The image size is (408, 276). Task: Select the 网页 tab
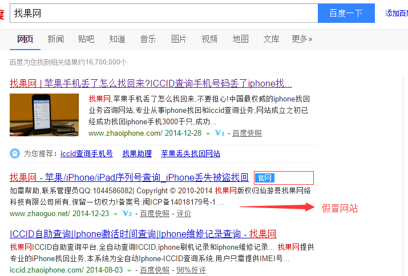click(x=25, y=39)
